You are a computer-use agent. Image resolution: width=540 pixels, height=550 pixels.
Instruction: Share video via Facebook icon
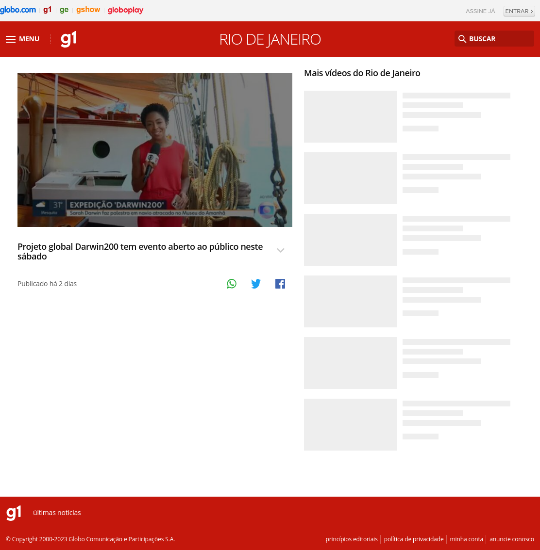(x=280, y=284)
